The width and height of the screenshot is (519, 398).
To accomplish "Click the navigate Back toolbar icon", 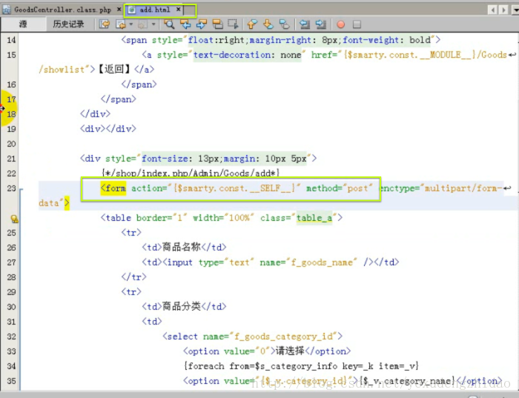I will (120, 24).
